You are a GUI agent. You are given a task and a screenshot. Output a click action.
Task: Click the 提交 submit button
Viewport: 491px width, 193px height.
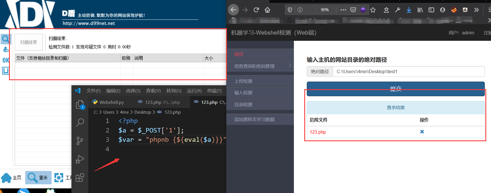click(396, 89)
